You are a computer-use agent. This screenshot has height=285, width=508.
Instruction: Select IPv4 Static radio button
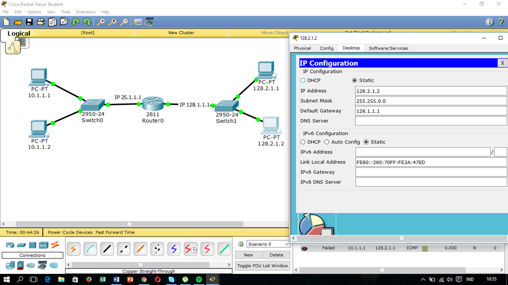click(355, 80)
